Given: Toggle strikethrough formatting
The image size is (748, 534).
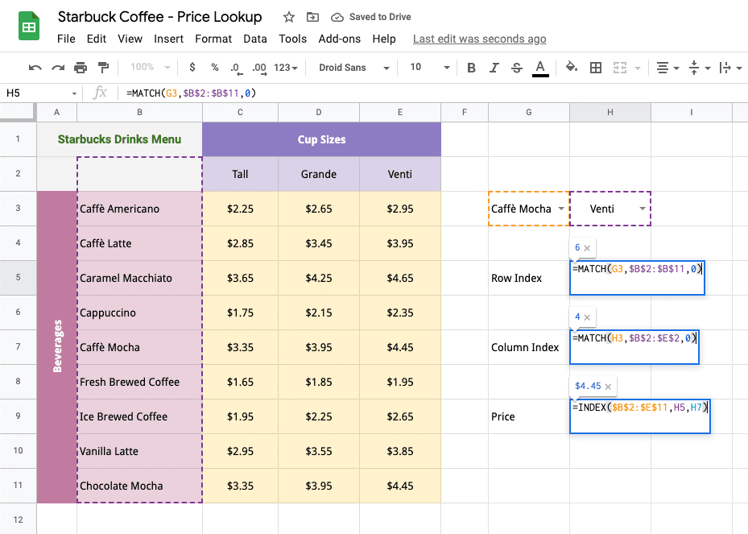Looking at the screenshot, I should click(516, 68).
